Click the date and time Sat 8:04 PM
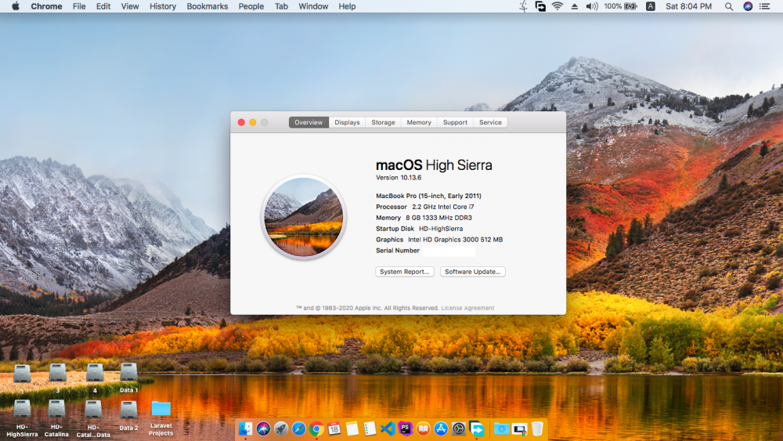Screen dimensions: 783x441 (x=688, y=6)
